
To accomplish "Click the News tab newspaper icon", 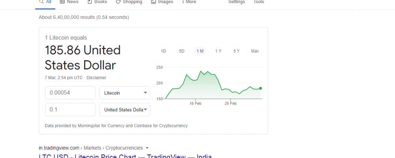I will [x=62, y=2].
